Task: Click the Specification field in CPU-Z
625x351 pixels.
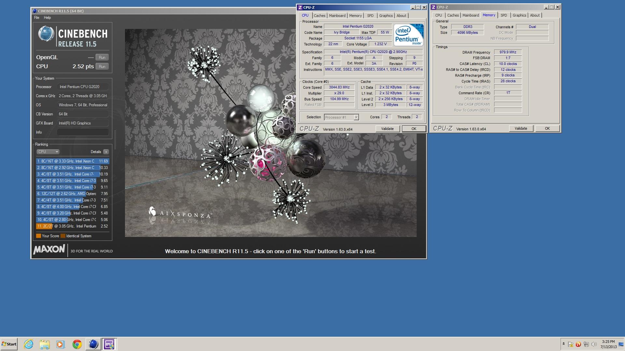Action: click(373, 52)
